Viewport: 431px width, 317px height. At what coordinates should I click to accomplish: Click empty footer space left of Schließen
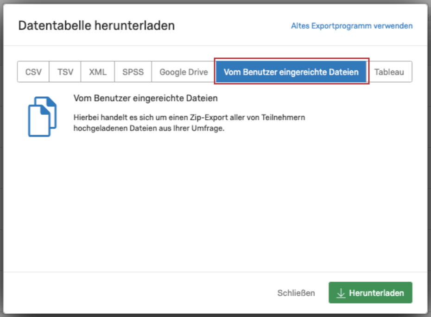pyautogui.click(x=138, y=293)
